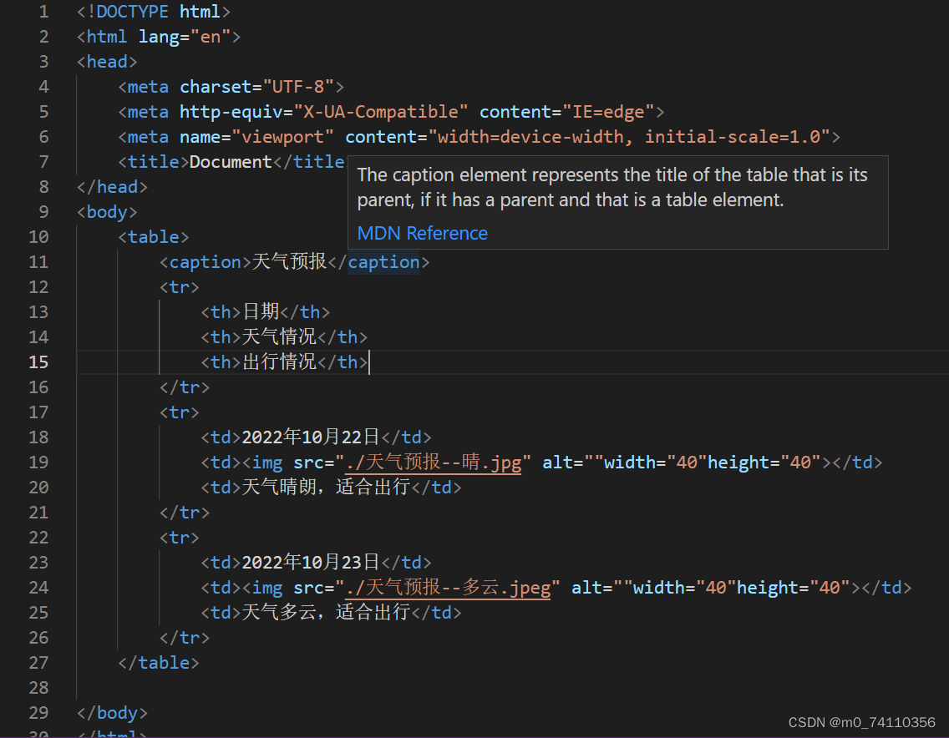Click line number 24 in the gutter

(x=38, y=588)
